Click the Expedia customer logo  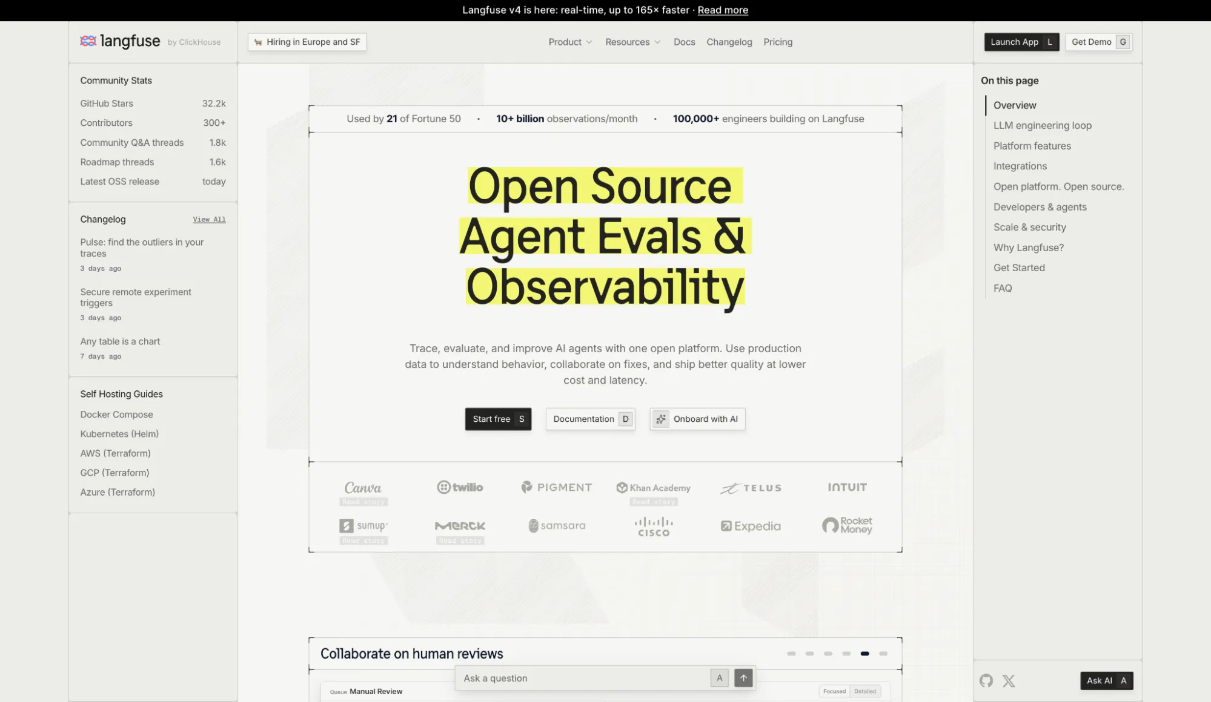pos(751,526)
